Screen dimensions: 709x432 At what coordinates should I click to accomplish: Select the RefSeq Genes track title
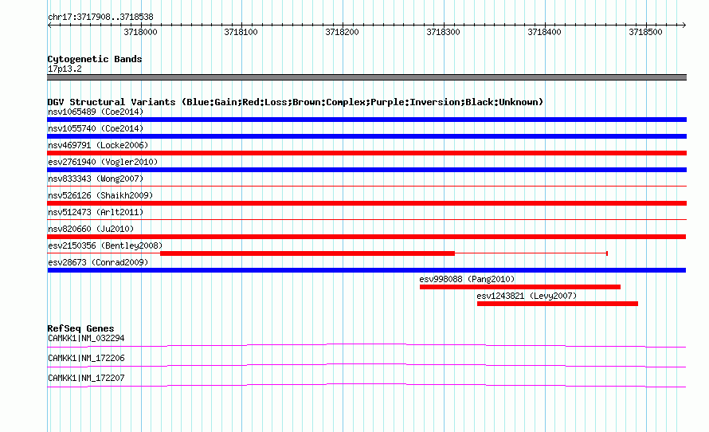pos(80,328)
